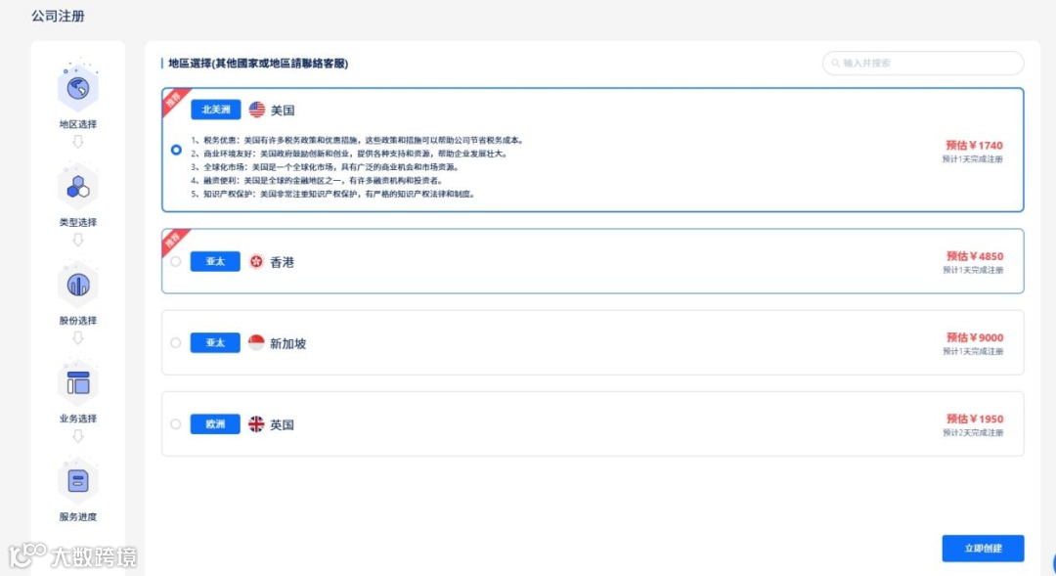
Task: Select the 英国 radio button
Action: [x=176, y=423]
